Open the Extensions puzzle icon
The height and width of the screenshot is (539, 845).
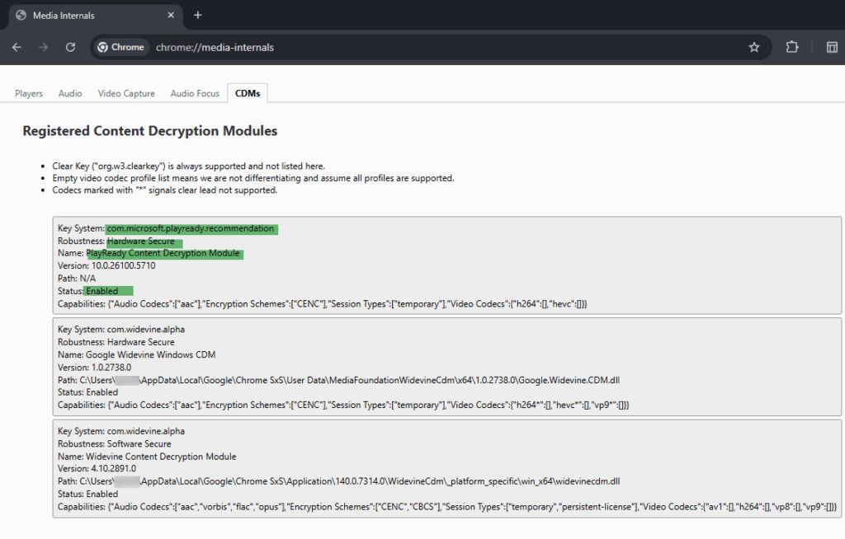[792, 47]
